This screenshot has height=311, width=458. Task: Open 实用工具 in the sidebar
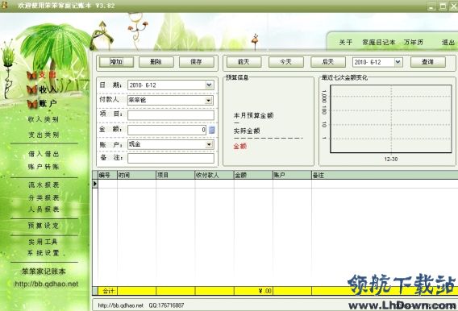[43, 242]
